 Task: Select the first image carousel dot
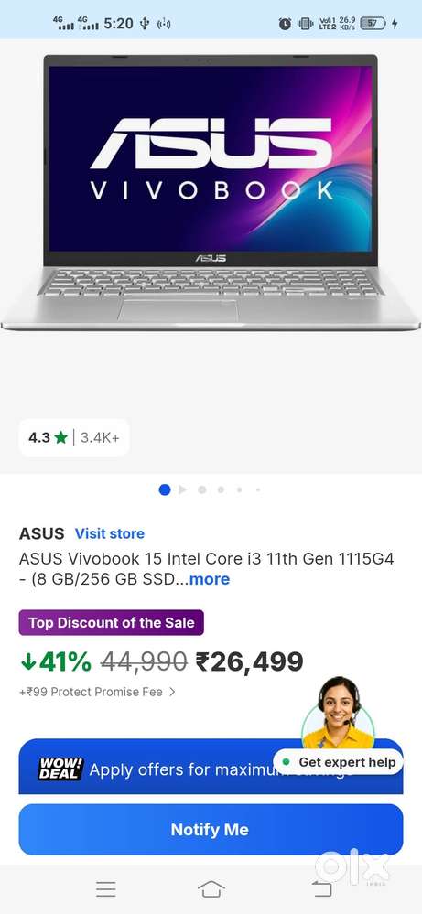(x=165, y=489)
